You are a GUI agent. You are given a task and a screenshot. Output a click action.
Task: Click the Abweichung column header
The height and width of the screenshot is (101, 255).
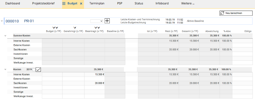click(x=212, y=31)
